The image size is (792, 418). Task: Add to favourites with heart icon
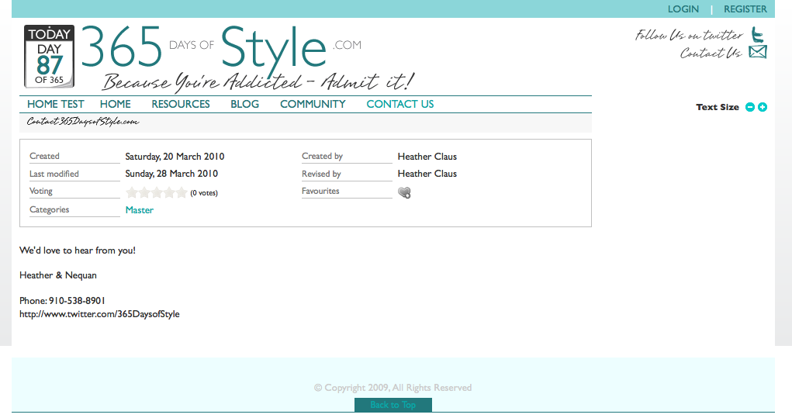coord(404,192)
